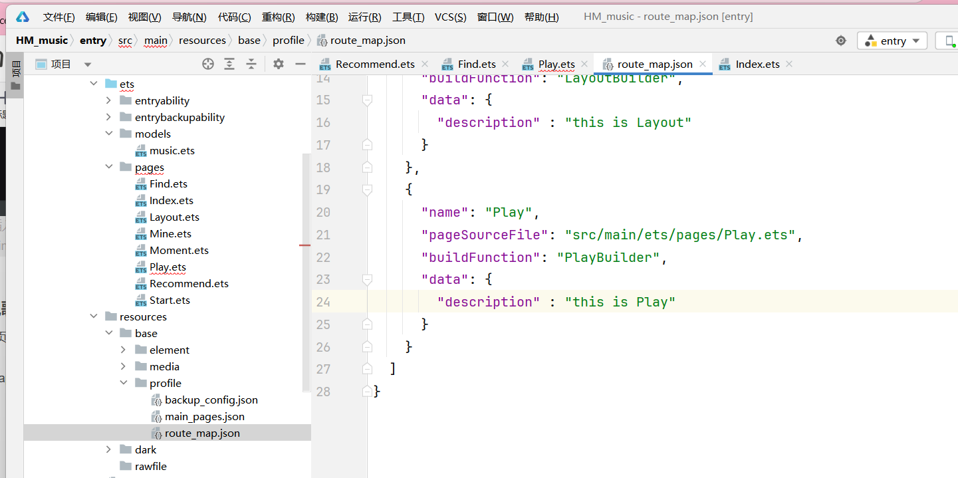This screenshot has height=478, width=958.
Task: Collapse the profile folder
Action: point(123,383)
